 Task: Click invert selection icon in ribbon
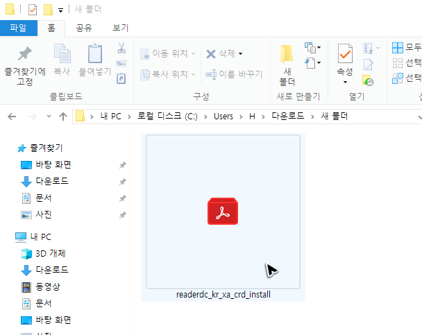(398, 78)
